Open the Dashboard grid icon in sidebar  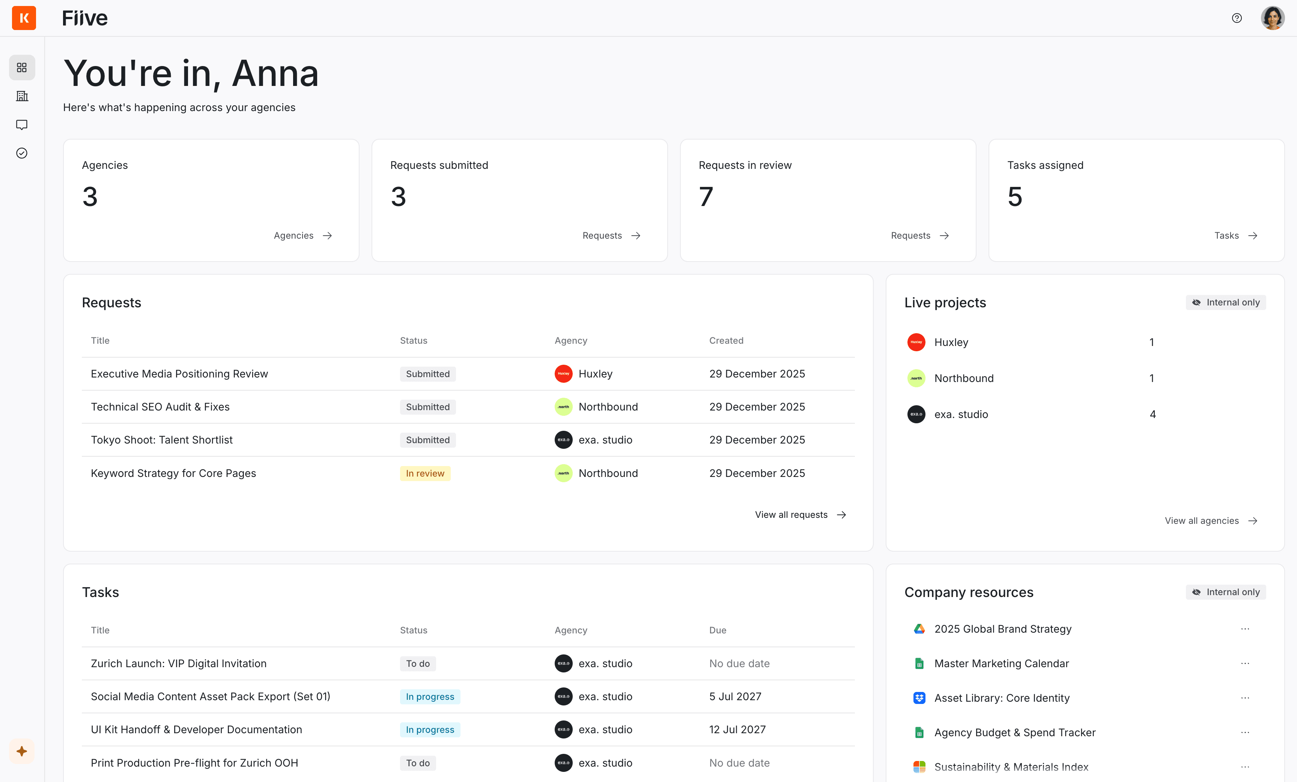pos(22,68)
